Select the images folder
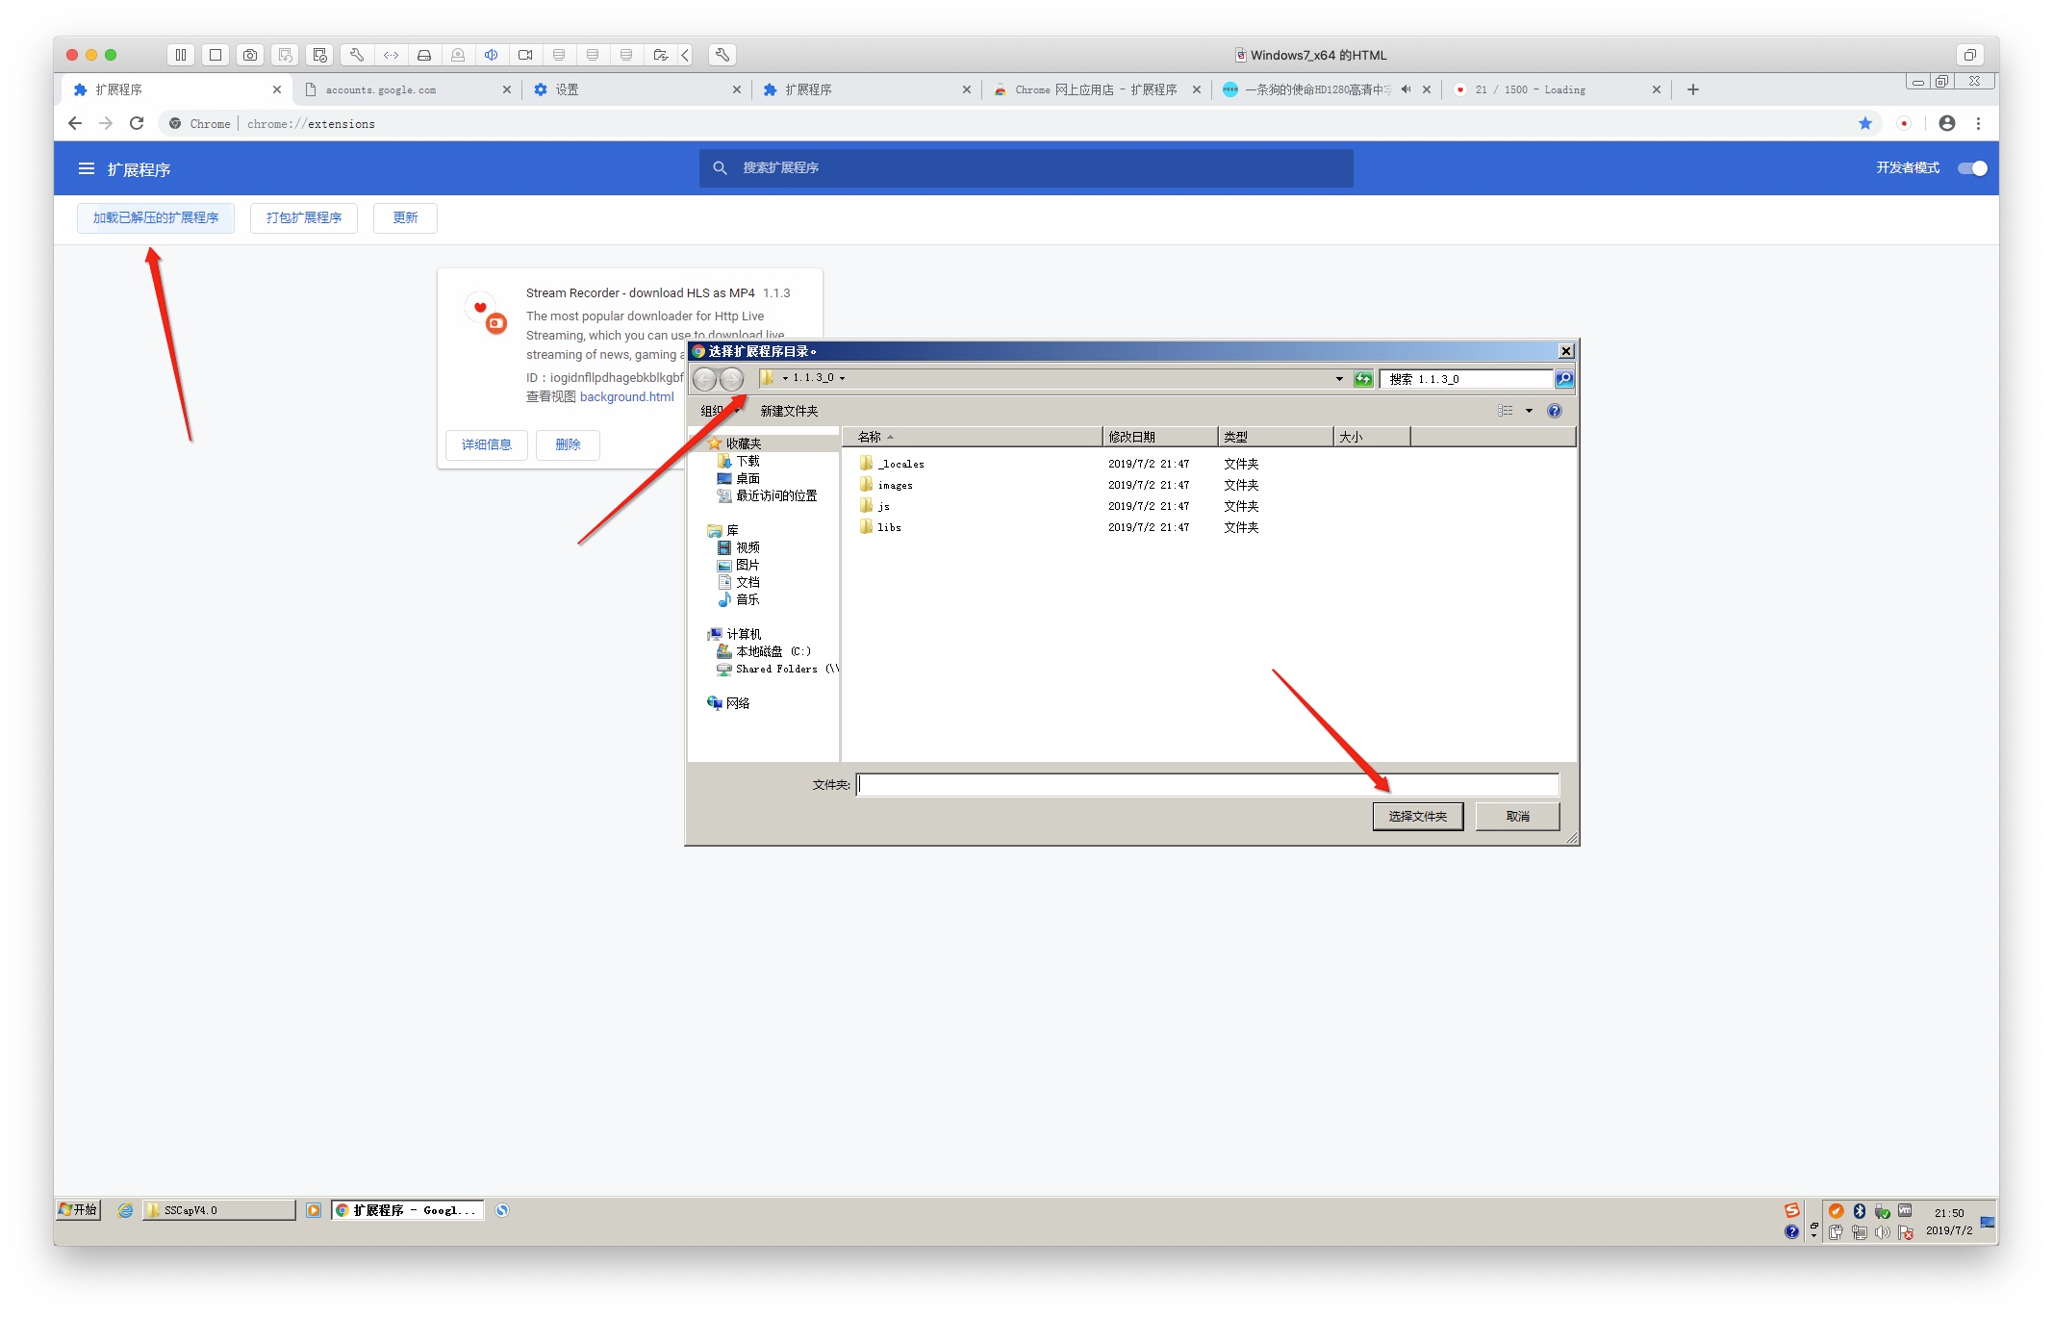The width and height of the screenshot is (2053, 1317). (886, 485)
